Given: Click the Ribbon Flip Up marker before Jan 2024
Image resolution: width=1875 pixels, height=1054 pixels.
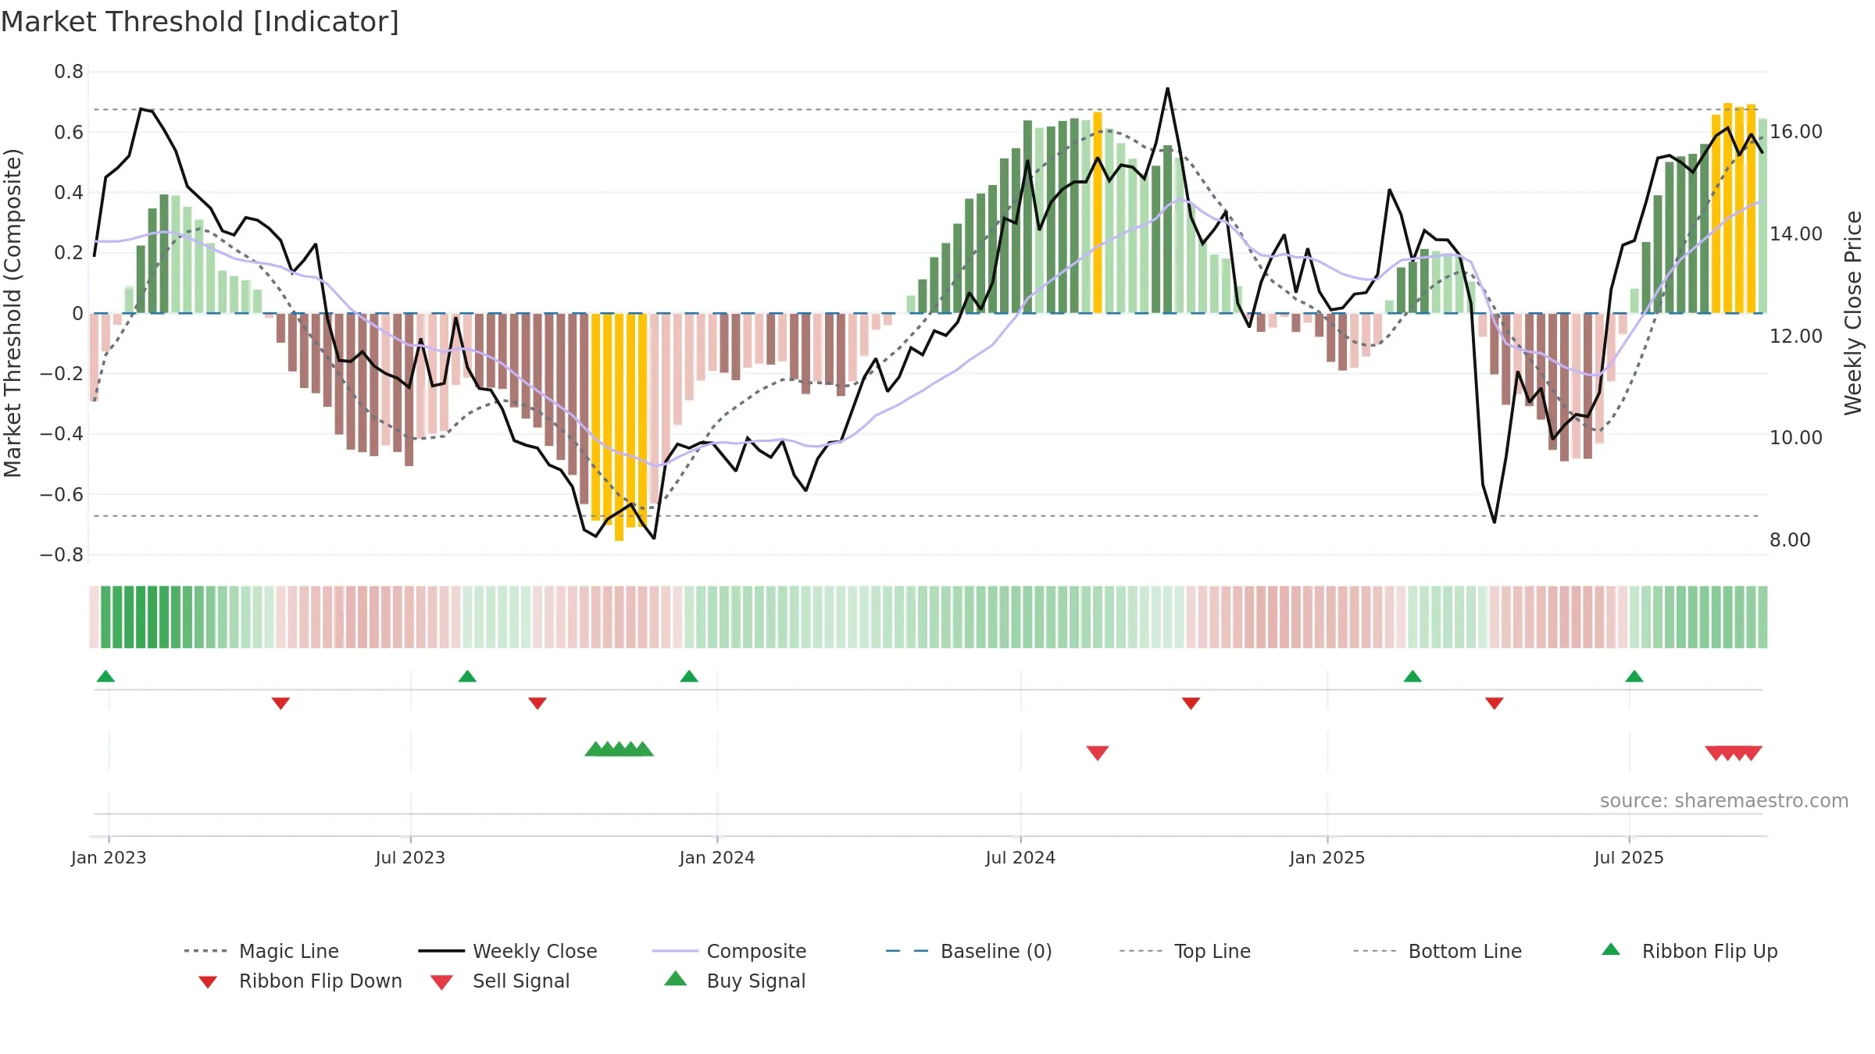Looking at the screenshot, I should pos(689,676).
